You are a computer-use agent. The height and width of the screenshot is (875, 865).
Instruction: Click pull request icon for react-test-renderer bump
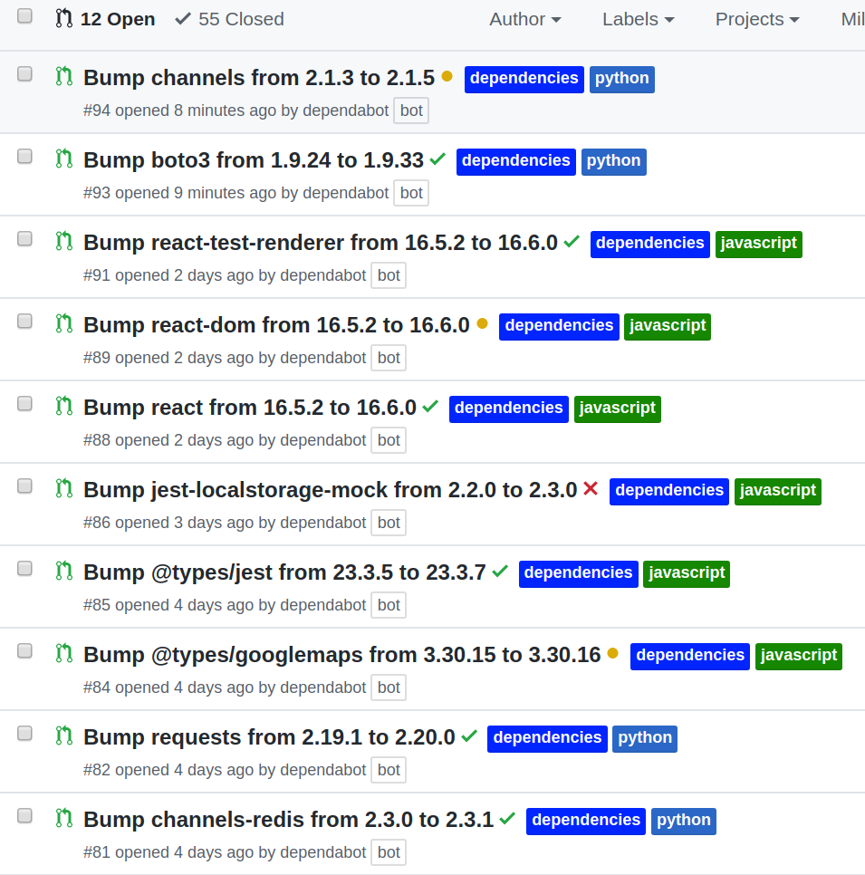pyautogui.click(x=64, y=241)
